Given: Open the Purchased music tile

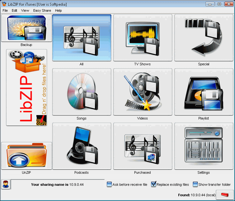Looking at the screenshot, I should (x=143, y=146).
